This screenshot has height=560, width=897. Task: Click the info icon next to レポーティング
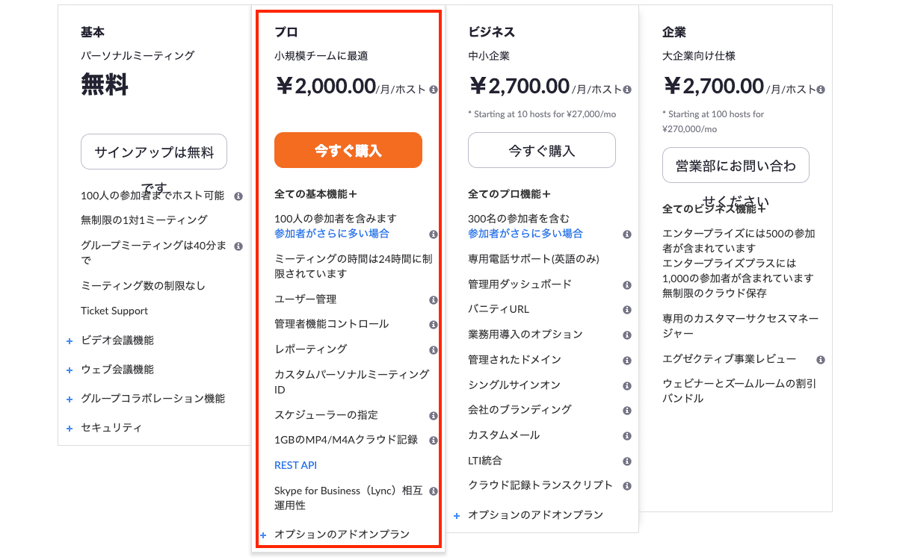(x=432, y=349)
